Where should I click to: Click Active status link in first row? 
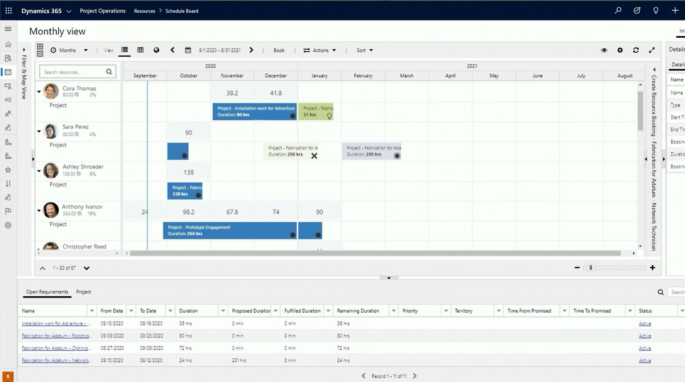pyautogui.click(x=645, y=324)
